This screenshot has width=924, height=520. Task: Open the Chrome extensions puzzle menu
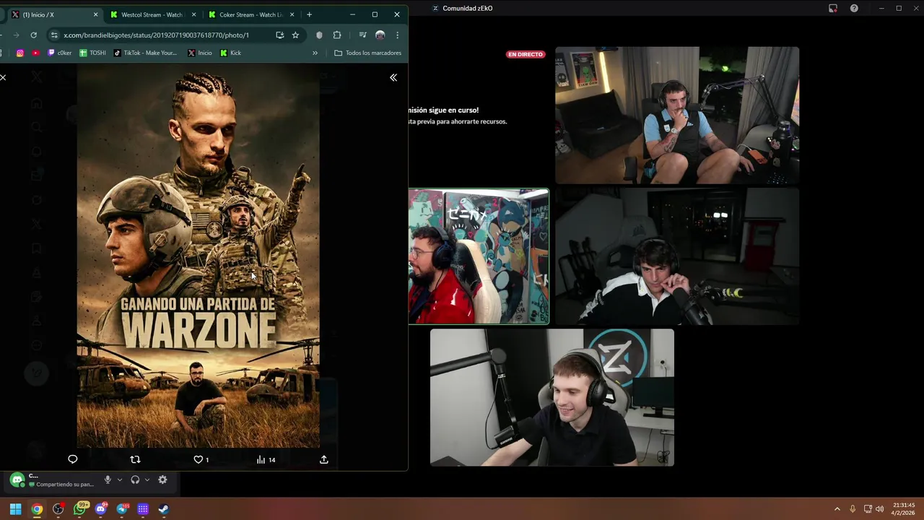(337, 35)
